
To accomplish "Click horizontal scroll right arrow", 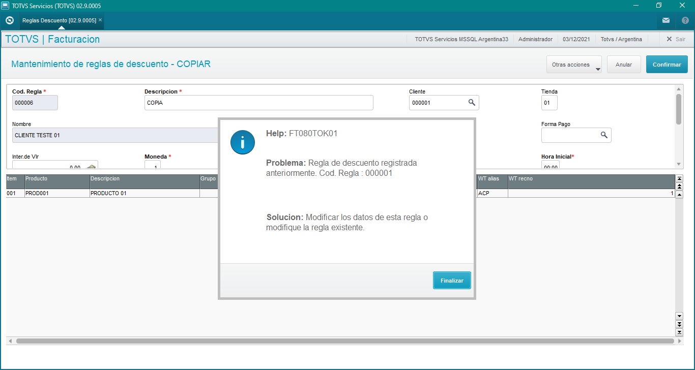I will tap(680, 341).
